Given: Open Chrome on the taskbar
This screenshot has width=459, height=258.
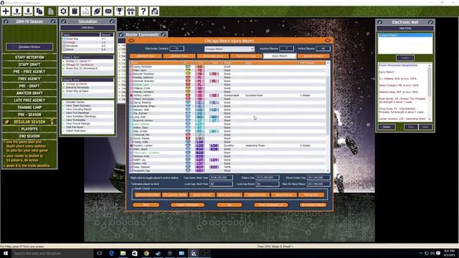Looking at the screenshot, I should pos(146,253).
